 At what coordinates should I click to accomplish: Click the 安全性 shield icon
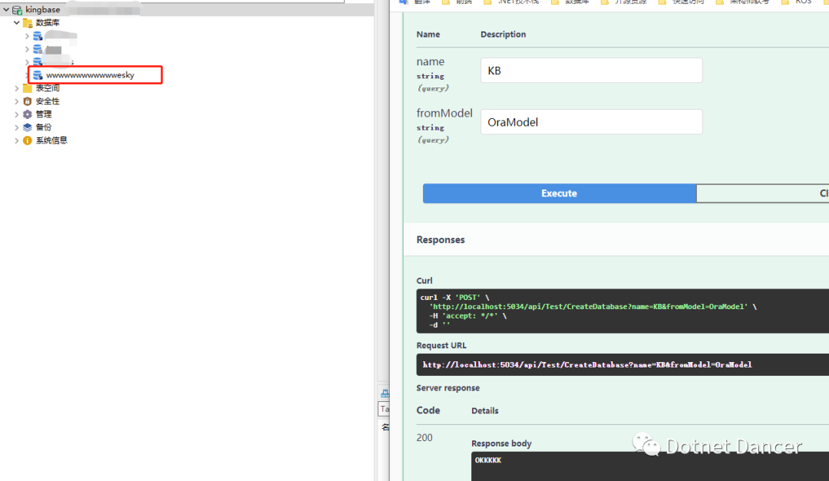[x=28, y=101]
